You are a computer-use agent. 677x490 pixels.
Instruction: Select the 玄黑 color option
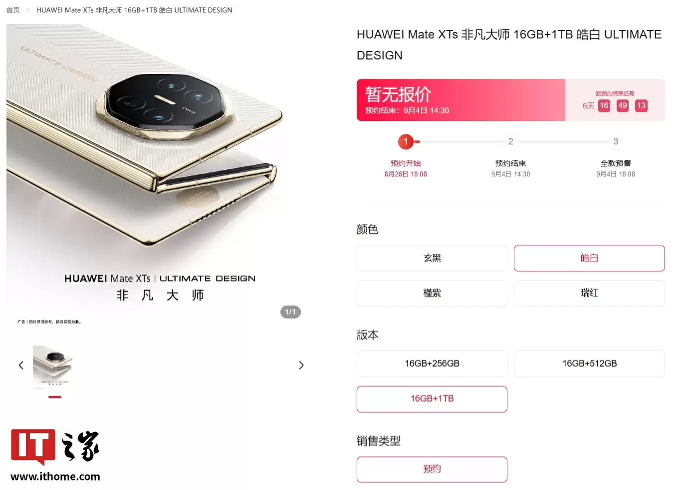point(432,258)
